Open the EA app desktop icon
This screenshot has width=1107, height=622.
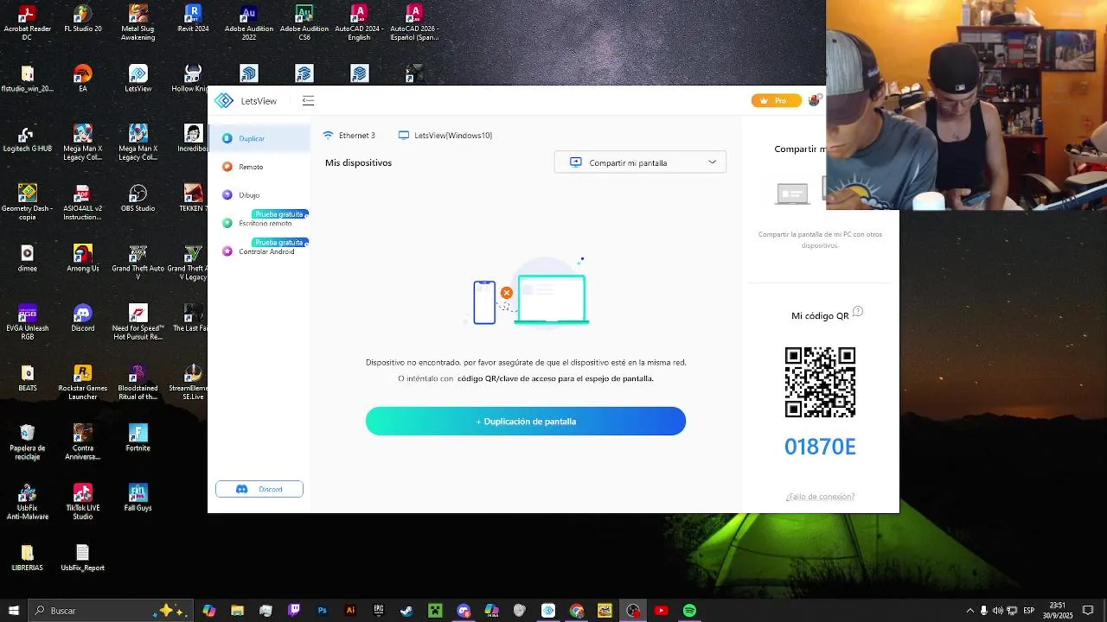coord(83,79)
